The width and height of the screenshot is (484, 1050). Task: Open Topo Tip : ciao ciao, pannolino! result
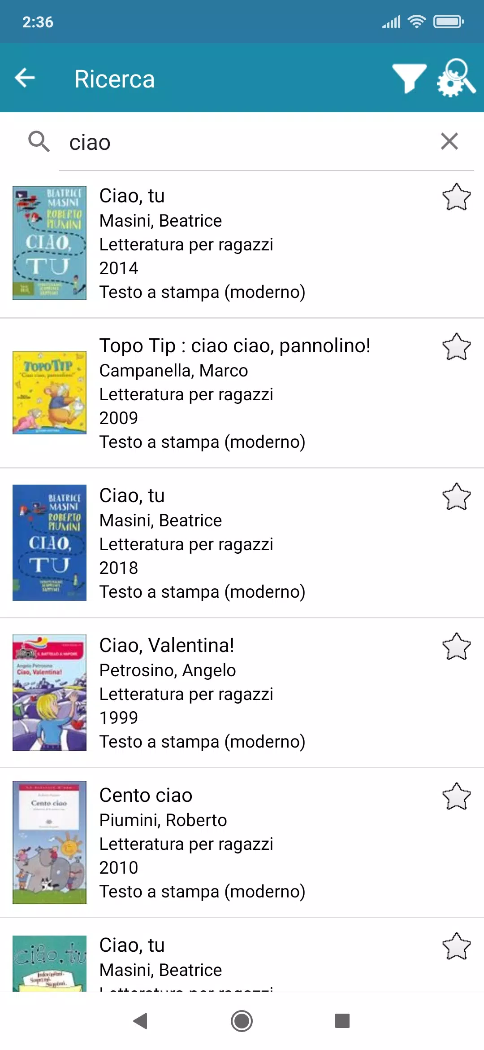pos(234,346)
